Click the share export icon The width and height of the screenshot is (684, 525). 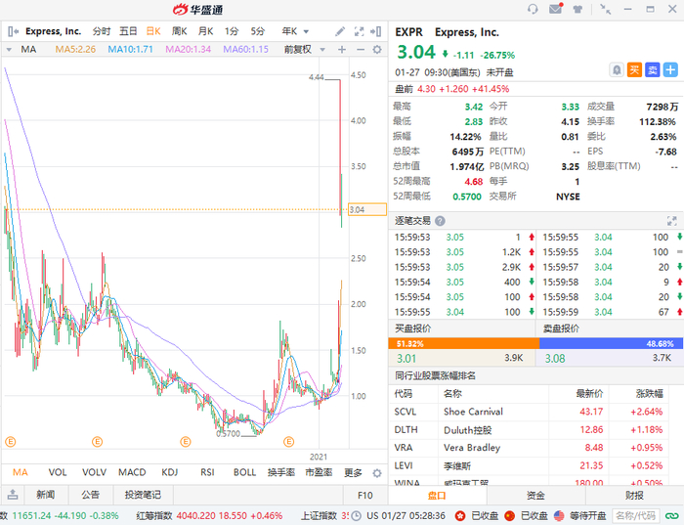coord(13,495)
